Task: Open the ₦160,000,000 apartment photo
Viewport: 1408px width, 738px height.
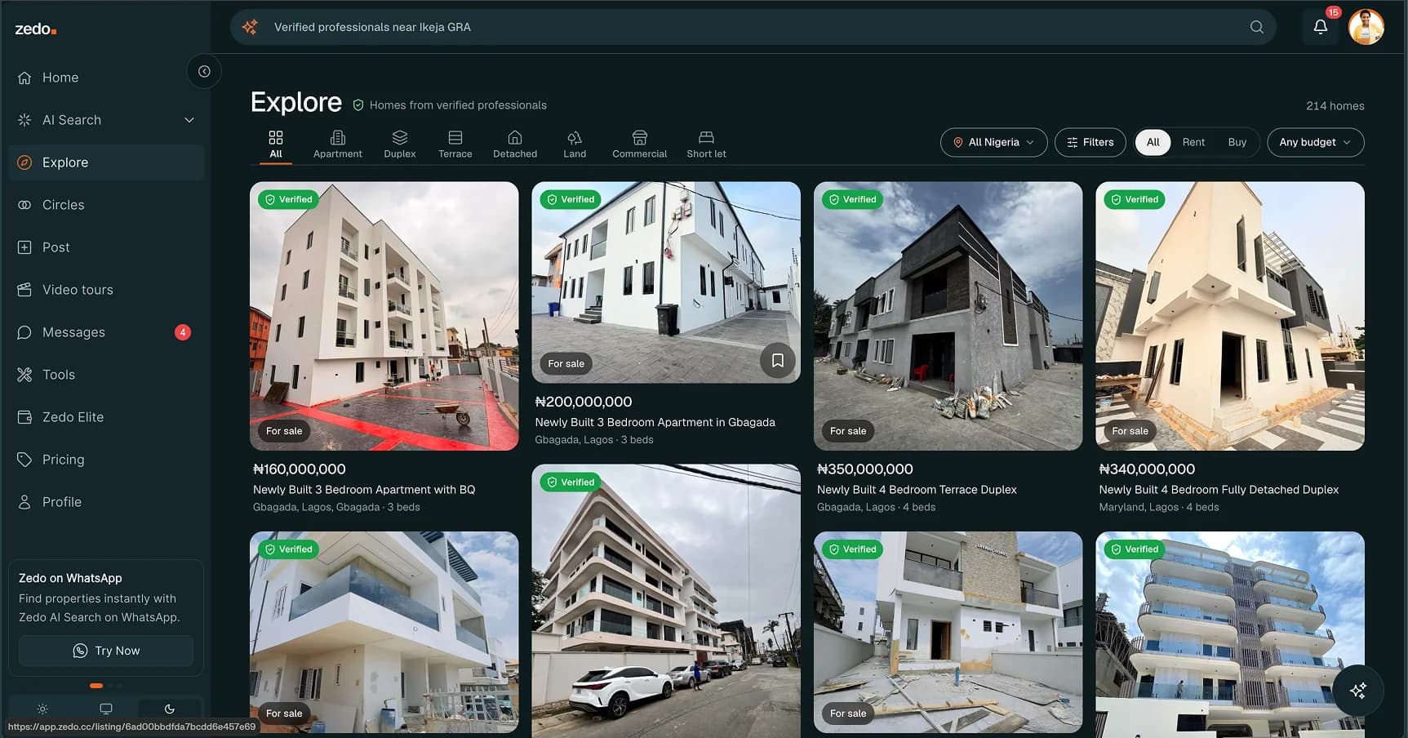Action: click(384, 316)
